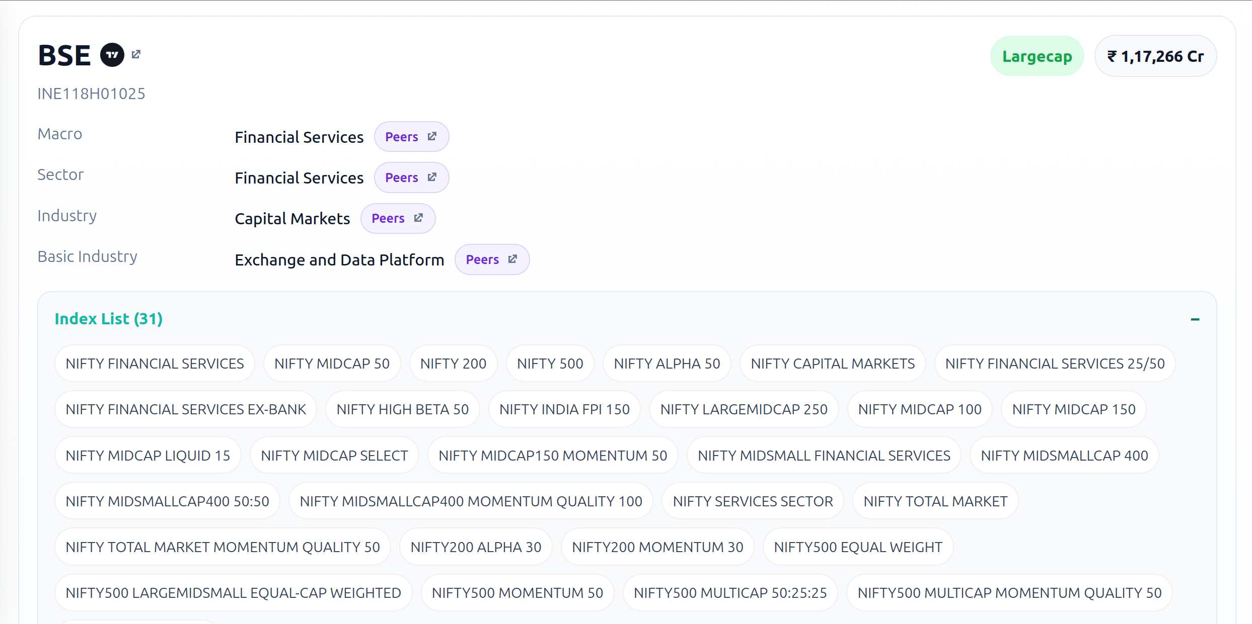Click the Basic Industry label
The height and width of the screenshot is (624, 1252).
pos(88,256)
